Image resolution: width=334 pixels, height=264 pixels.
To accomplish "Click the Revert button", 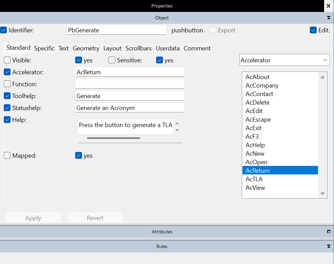I will (95, 218).
